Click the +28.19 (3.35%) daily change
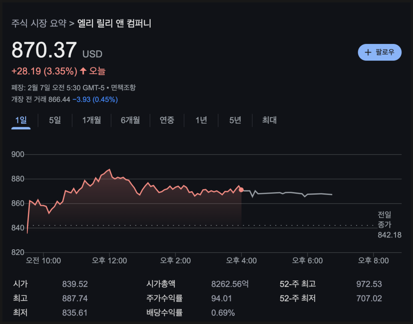The height and width of the screenshot is (324, 413). (x=44, y=71)
